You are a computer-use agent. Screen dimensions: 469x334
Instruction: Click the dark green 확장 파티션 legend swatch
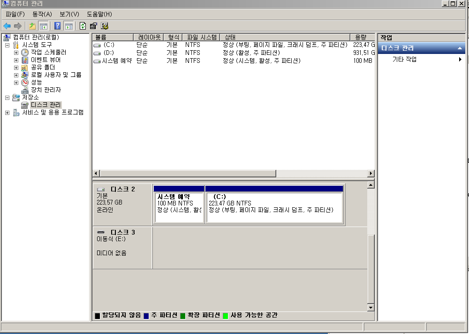[183, 316]
